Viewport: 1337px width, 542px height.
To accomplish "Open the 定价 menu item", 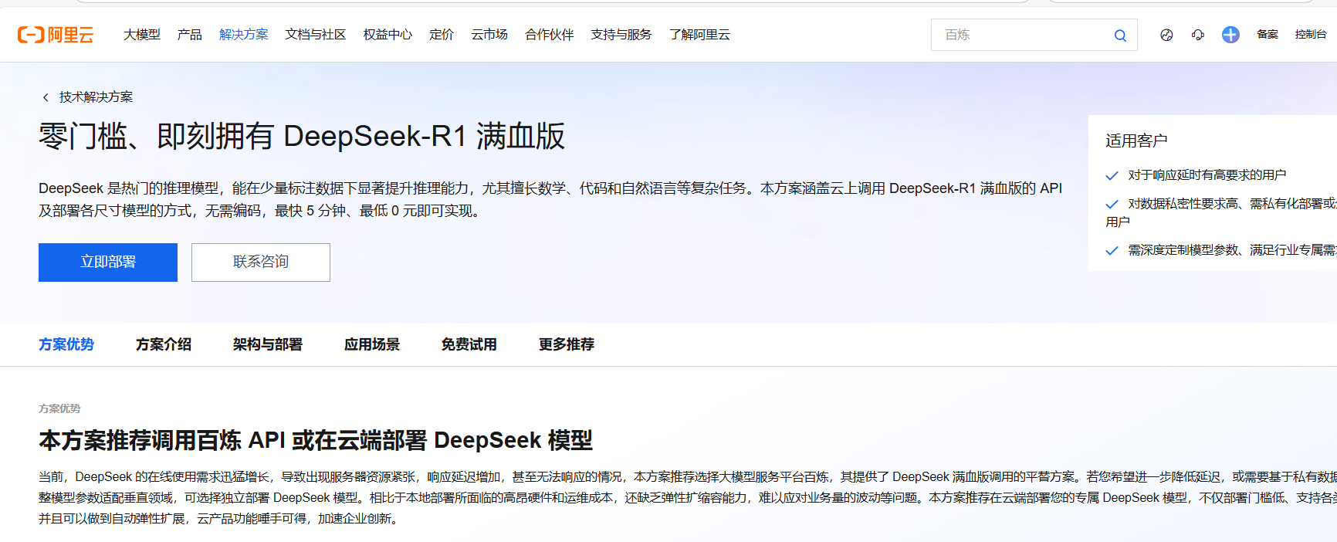I will pos(442,35).
